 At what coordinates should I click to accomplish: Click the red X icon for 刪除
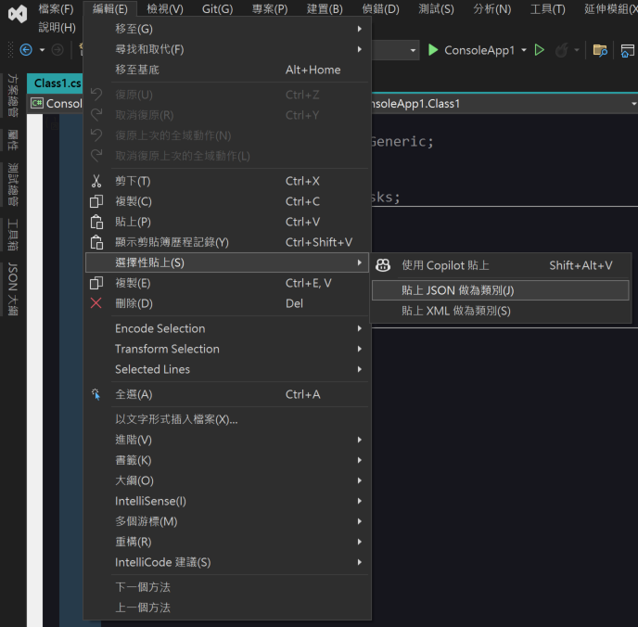96,303
